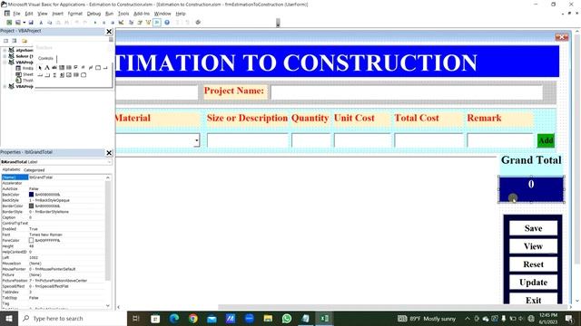This screenshot has height=326, width=581.
Task: Open Google Chrome from the taskbar
Action: (x=192, y=318)
